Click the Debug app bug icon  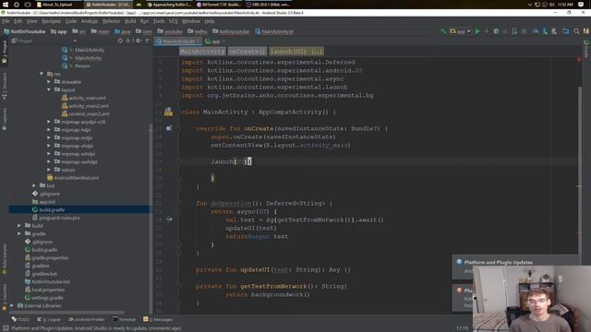point(496,31)
